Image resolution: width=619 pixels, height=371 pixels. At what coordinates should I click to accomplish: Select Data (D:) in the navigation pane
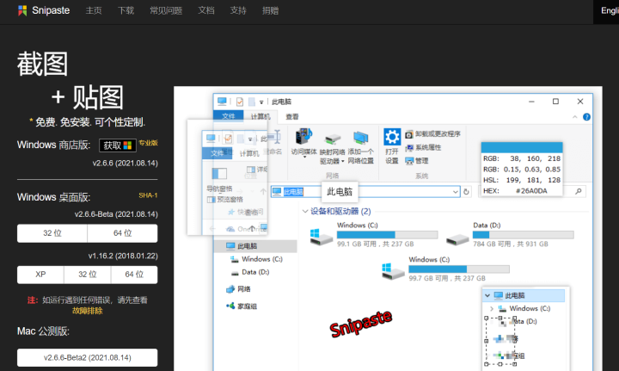pyautogui.click(x=250, y=272)
